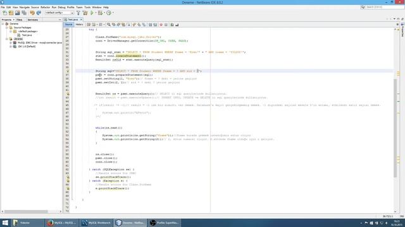Open the Videolar folder in taskbar
Screen dimensions: 405x227
(x=27, y=223)
